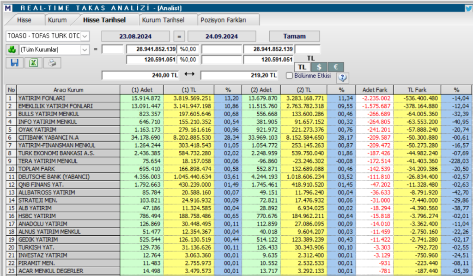Click the M application logo icon
The width and height of the screenshot is (473, 276).
8,8
